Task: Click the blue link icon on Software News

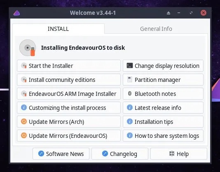Action: [41, 153]
